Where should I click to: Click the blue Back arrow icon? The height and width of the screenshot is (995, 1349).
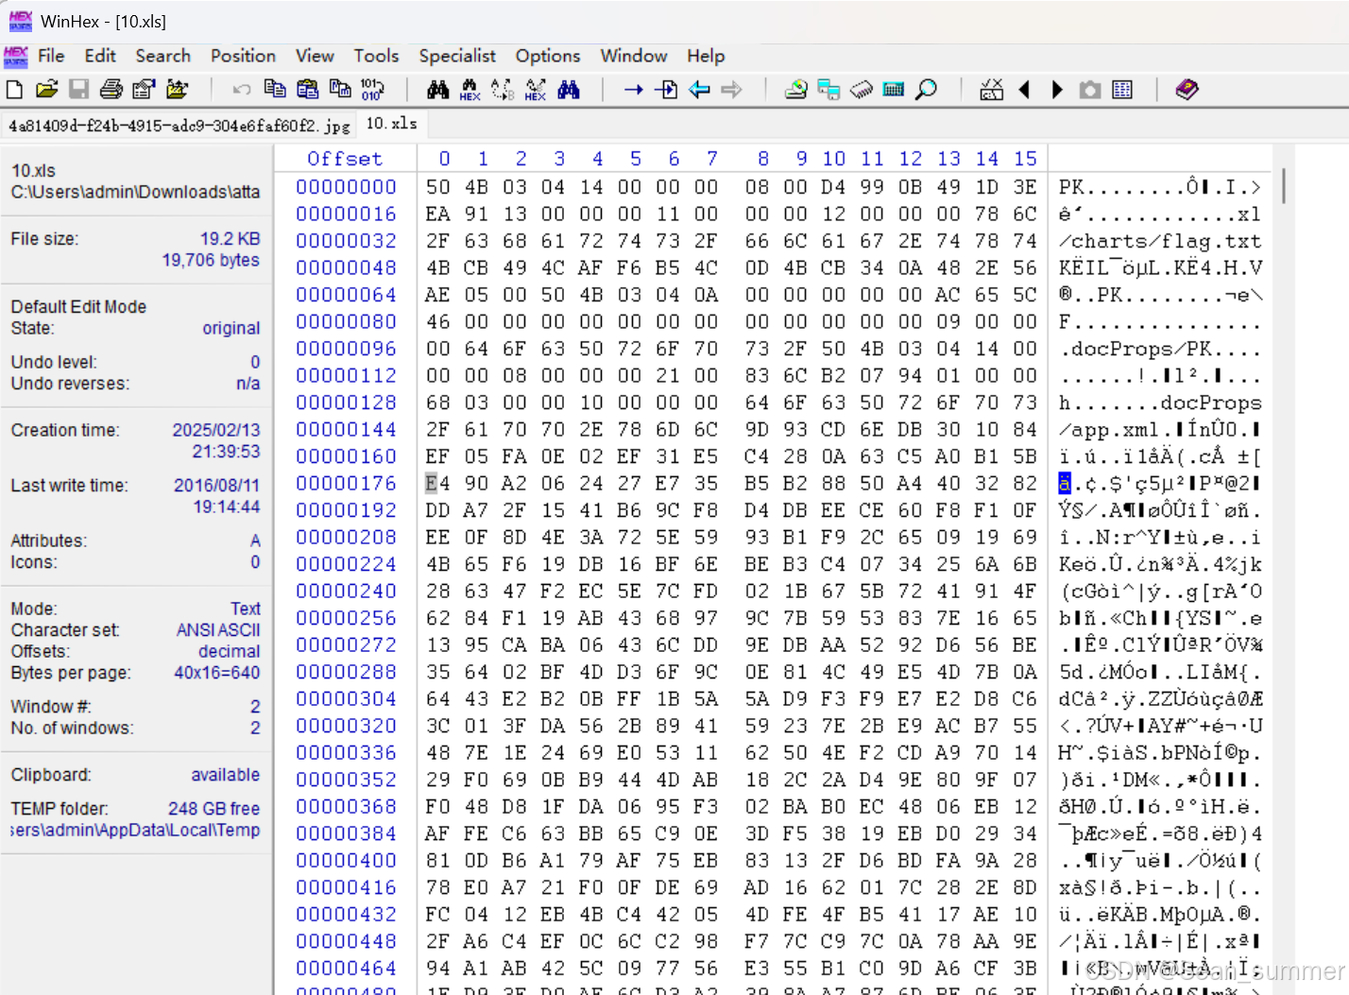[699, 90]
